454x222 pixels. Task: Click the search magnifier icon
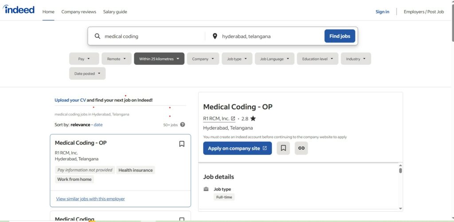[98, 36]
